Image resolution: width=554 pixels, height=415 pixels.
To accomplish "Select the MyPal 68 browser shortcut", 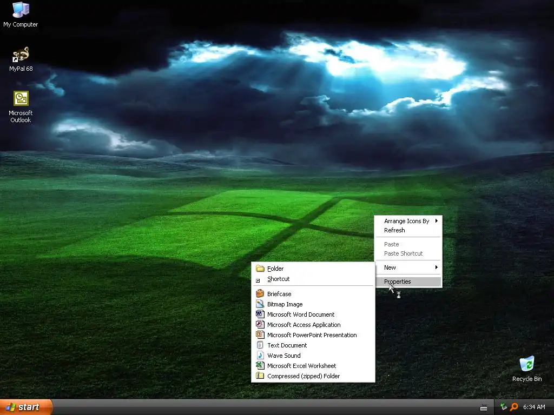I will 21,59.
